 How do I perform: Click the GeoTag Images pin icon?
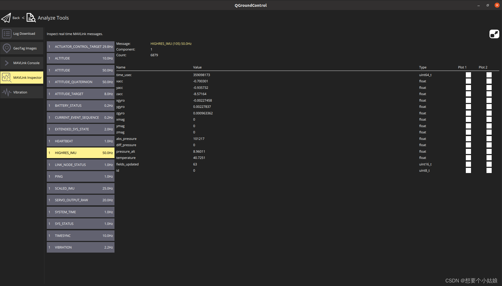click(7, 48)
